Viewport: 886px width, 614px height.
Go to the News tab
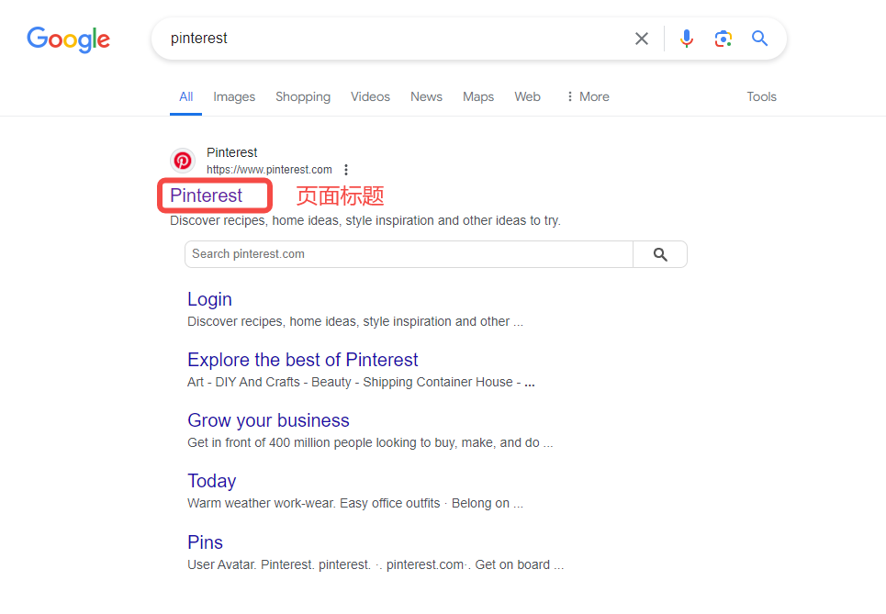click(x=426, y=96)
